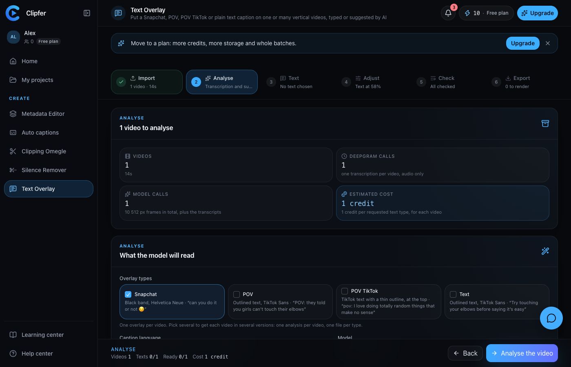Open the Metadata Editor tool

point(49,114)
